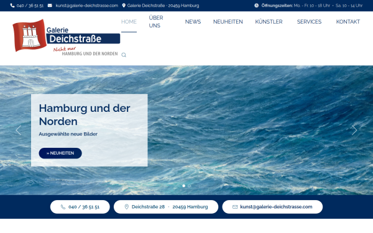
Task: Click the Ausgewählte neue Bilder subtitle
Action: point(68,134)
